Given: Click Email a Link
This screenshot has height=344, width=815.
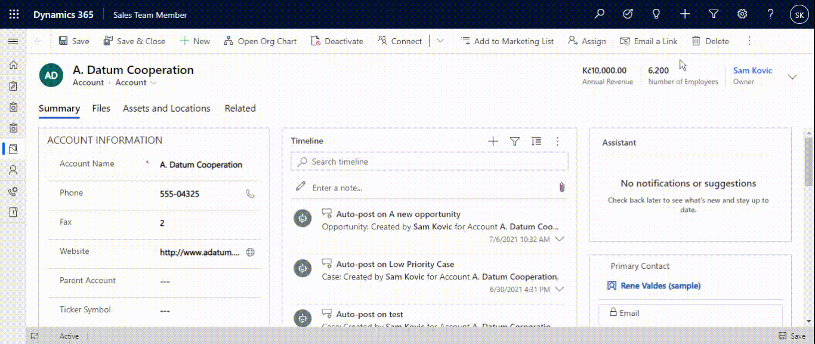Looking at the screenshot, I should coord(649,41).
